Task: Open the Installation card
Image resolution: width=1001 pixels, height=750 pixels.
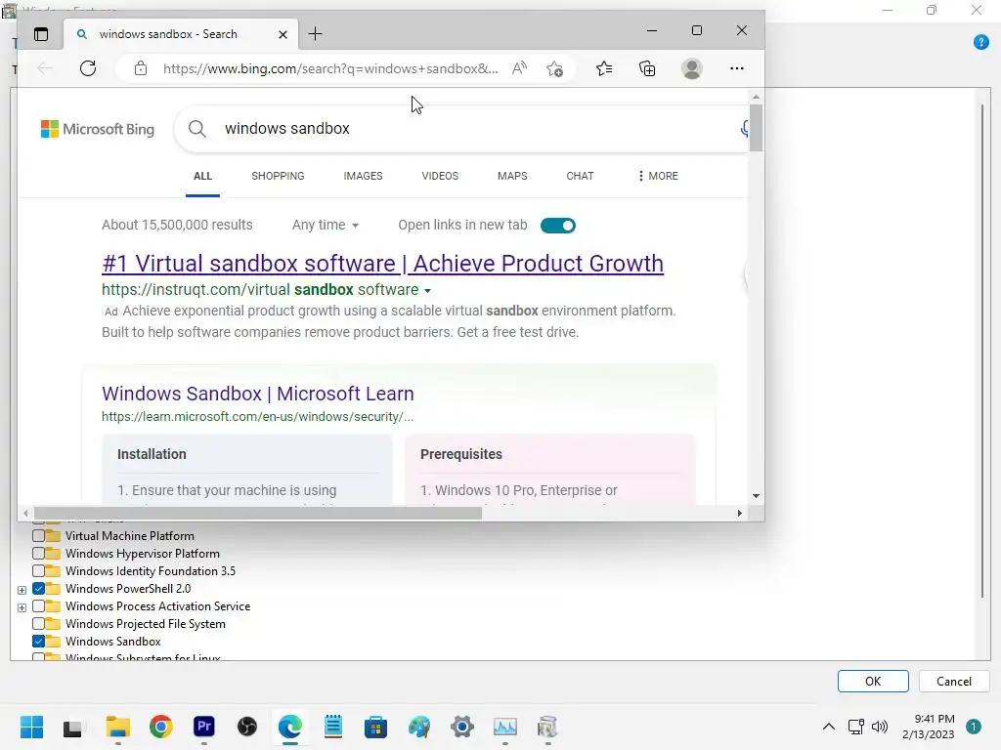Action: coord(247,470)
